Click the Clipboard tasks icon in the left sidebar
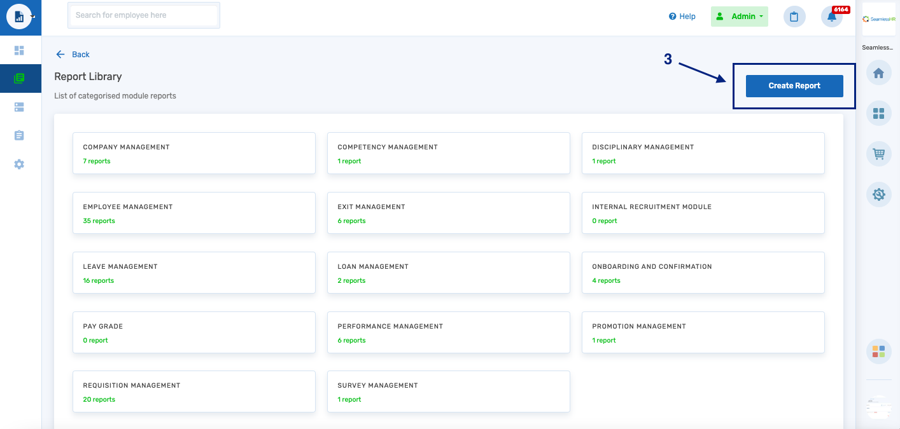This screenshot has width=900, height=429. pos(19,135)
